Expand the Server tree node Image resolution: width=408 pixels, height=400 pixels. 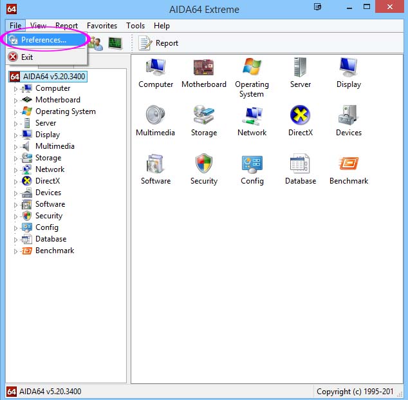15,124
